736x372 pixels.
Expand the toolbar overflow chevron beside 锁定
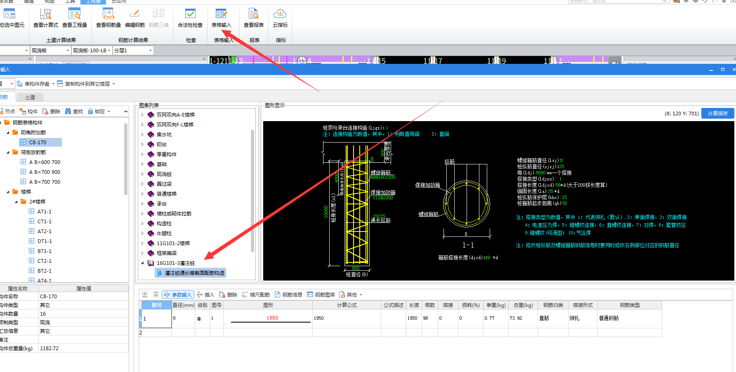coord(126,112)
